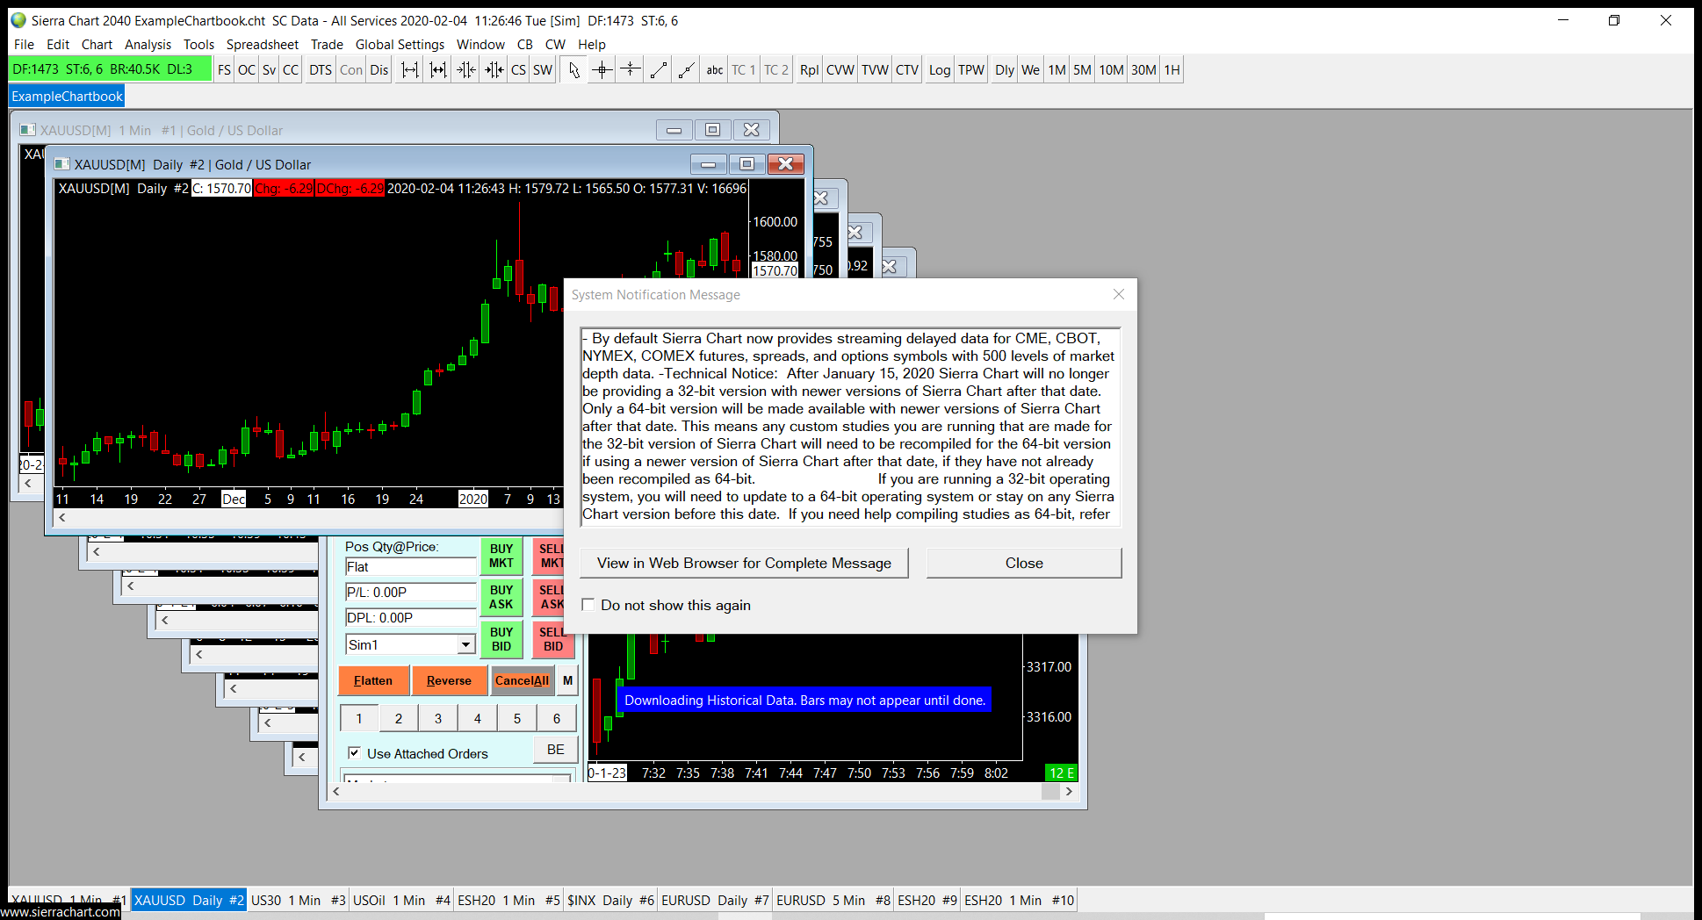Viewport: 1702px width, 920px height.
Task: Switch to the ExampleChartbook tab
Action: pos(67,97)
